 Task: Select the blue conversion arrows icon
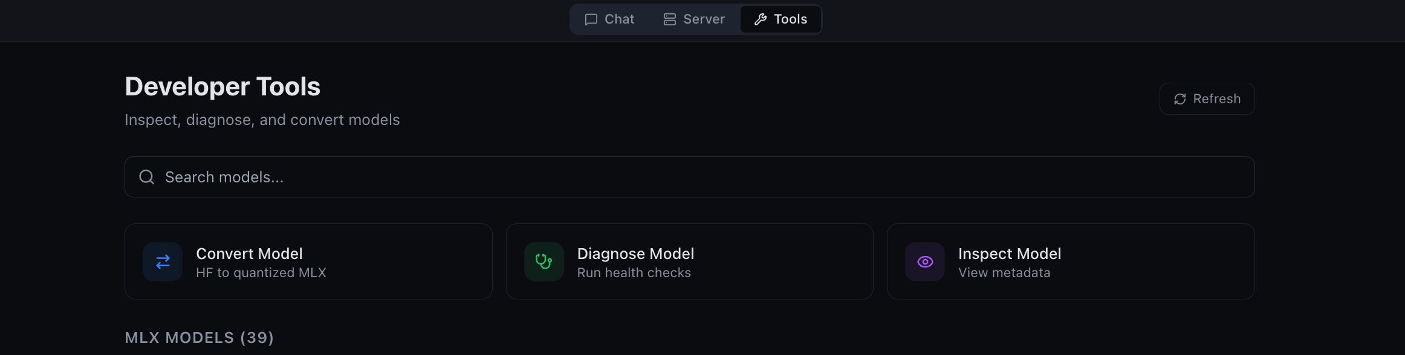tap(162, 261)
